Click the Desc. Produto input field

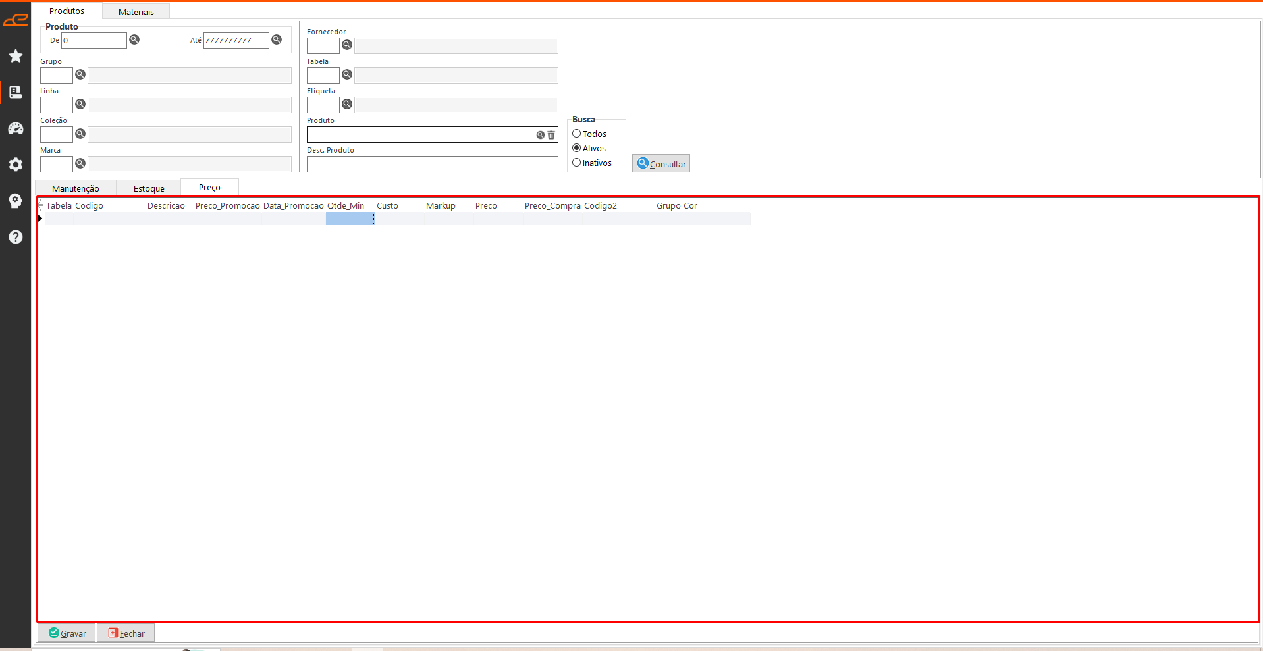pos(432,165)
